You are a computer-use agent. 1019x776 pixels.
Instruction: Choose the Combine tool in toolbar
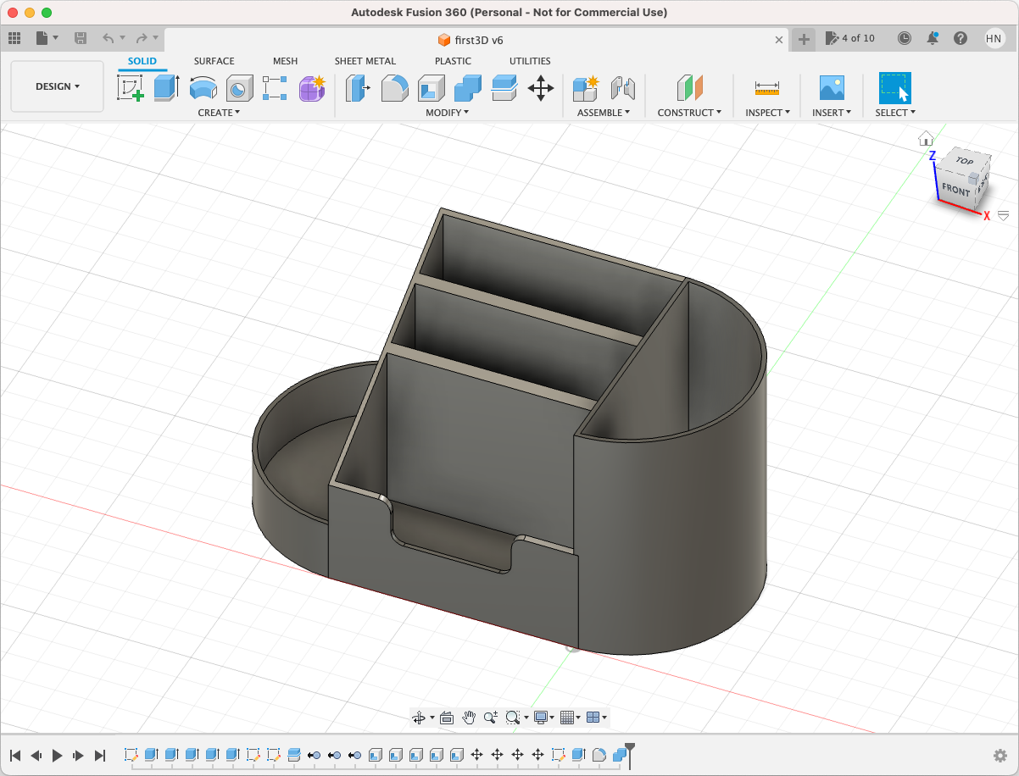pyautogui.click(x=468, y=88)
